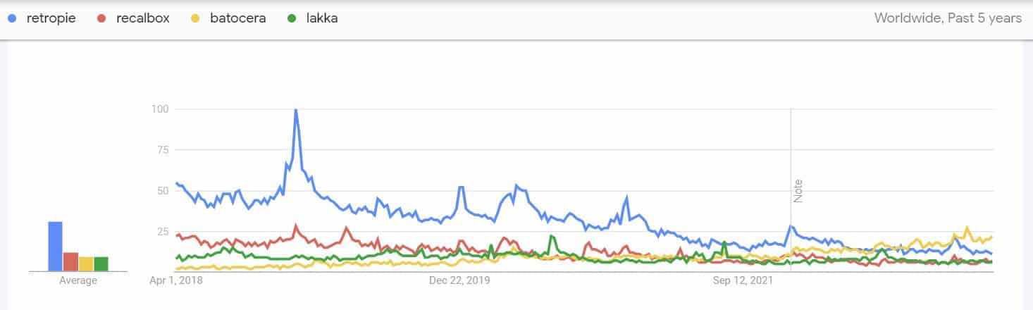
Task: Click the Note marker on the chart
Action: coord(798,191)
